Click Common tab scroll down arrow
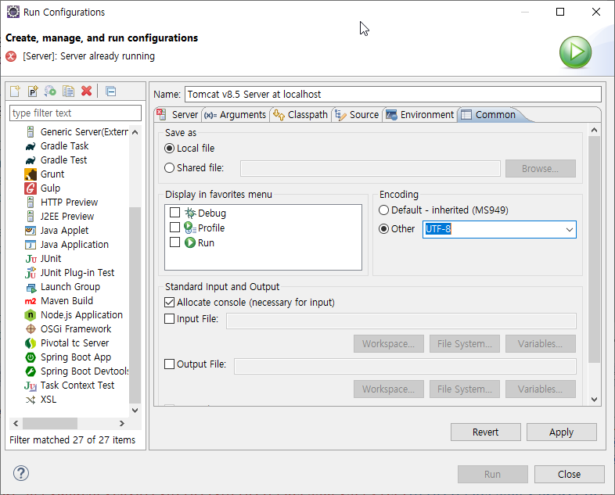 [594, 400]
